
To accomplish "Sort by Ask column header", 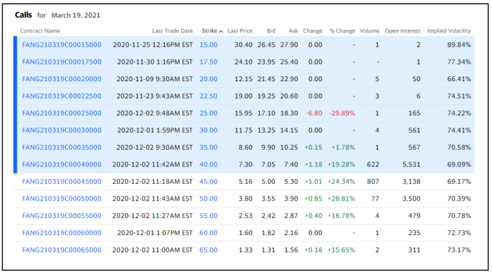I will click(x=293, y=31).
